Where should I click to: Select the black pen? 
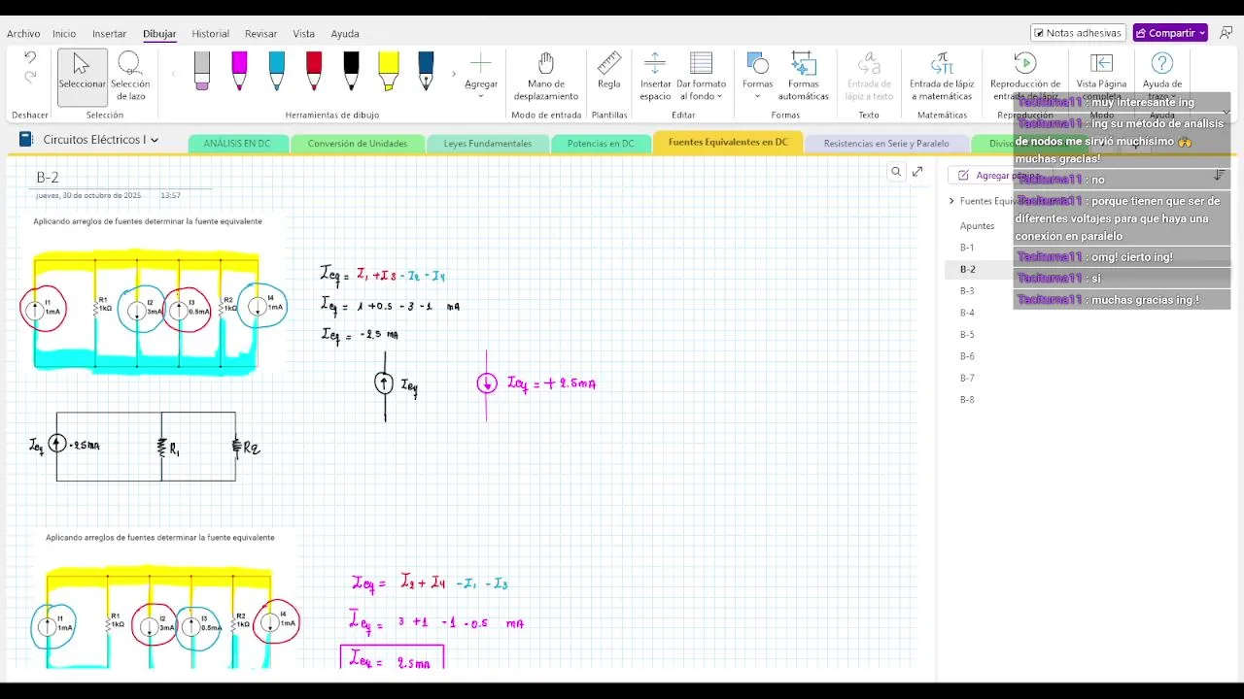(351, 71)
